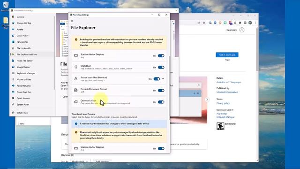Image resolution: width=300 pixels, height=169 pixels.
Task: Click the Add a review button
Action: tap(102, 161)
